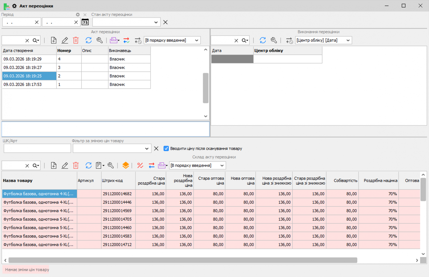429x277 pixels.
Task: Refresh the Виконання переоцінки list
Action: 263,40
